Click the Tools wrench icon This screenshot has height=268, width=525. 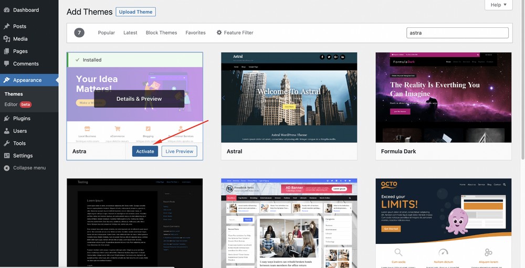point(6,143)
